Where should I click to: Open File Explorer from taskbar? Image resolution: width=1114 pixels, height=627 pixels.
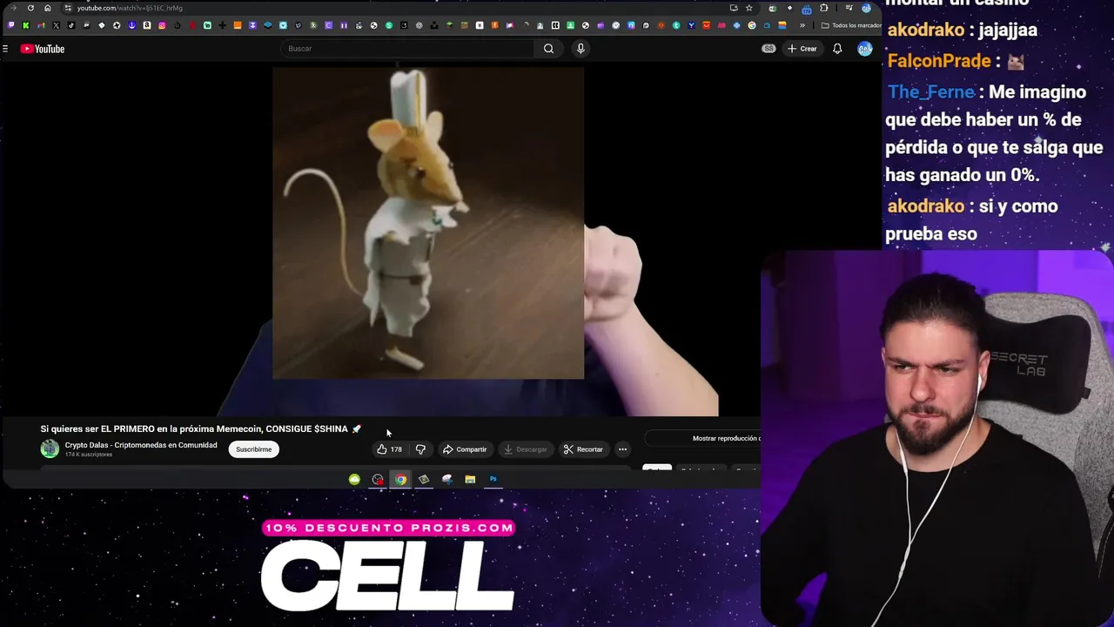470,479
